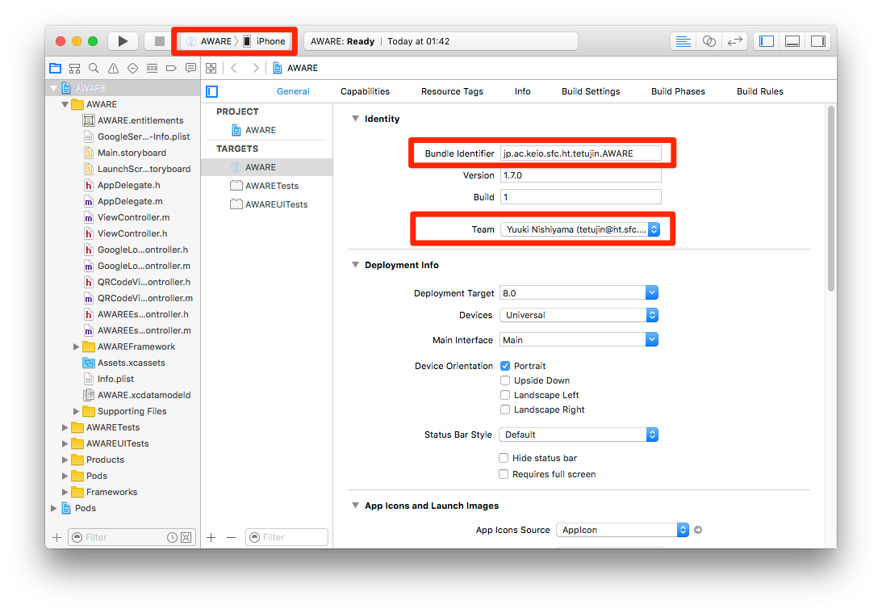Run the AWARE build

[x=123, y=41]
